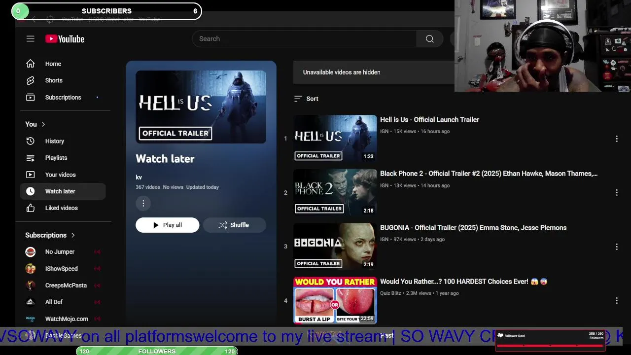631x355 pixels.
Task: Click No Jumper live indicator
Action: [x=97, y=252]
